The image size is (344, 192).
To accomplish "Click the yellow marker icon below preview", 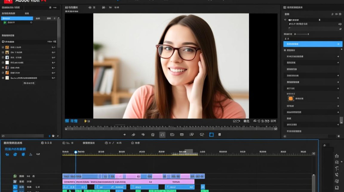I will 86,121.
